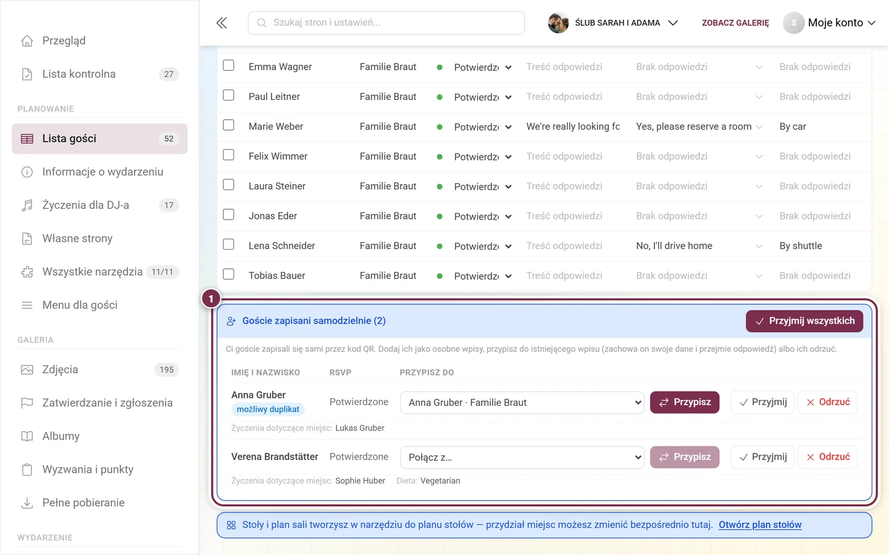
Task: Open the Połącz z... dropdown for Verena Brandstätter
Action: tap(522, 458)
